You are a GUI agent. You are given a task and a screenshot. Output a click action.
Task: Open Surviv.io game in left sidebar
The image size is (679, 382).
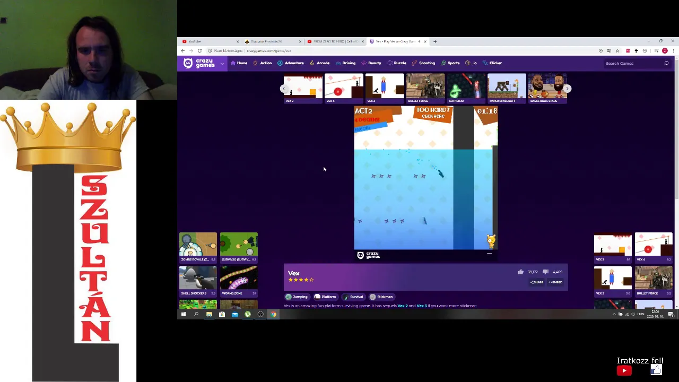239,247
